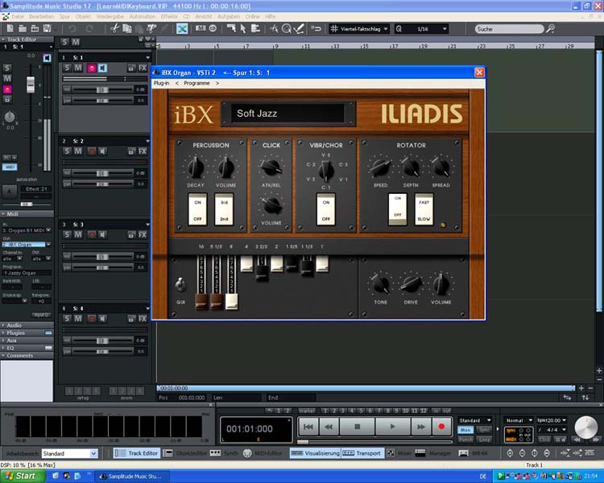The image size is (604, 483).
Task: Open the 1/16 quantize dropdown
Action: click(x=422, y=29)
